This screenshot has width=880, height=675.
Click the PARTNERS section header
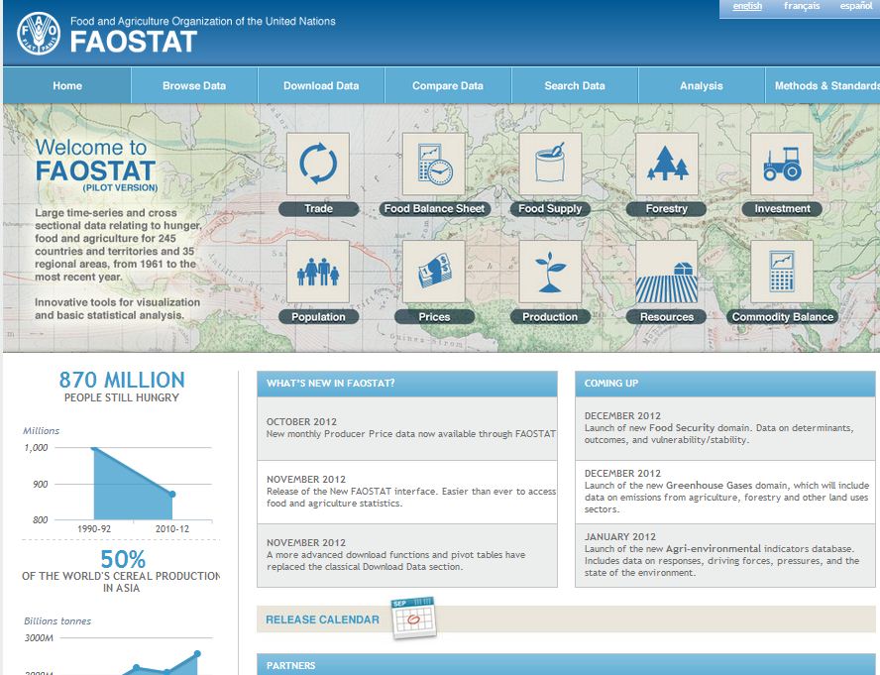(x=292, y=665)
